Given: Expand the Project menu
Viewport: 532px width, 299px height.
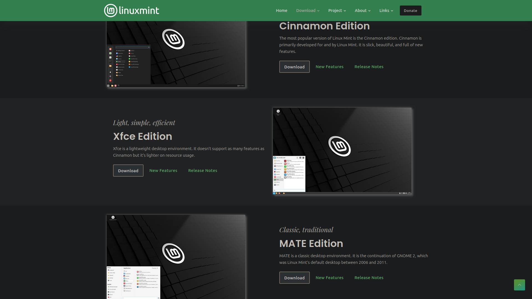Looking at the screenshot, I should pos(337,11).
